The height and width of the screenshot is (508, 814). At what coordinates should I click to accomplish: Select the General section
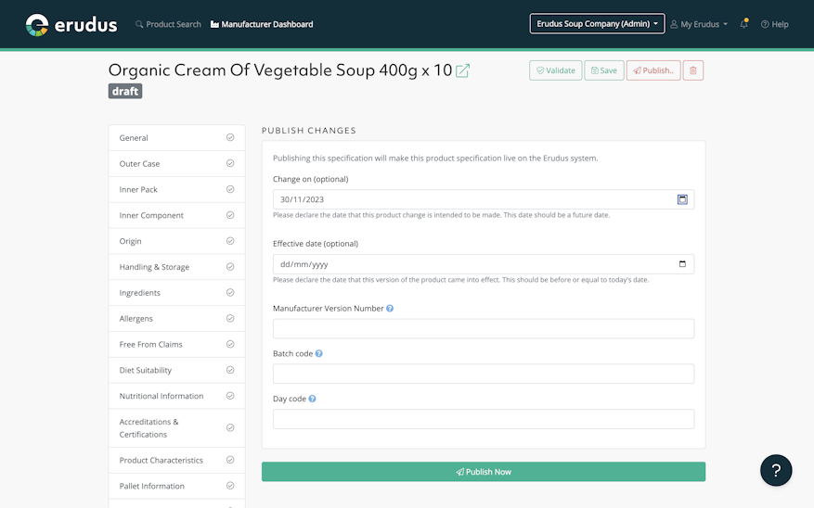pyautogui.click(x=176, y=138)
